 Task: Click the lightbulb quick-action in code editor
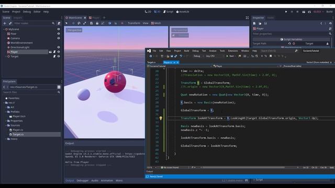161,119
